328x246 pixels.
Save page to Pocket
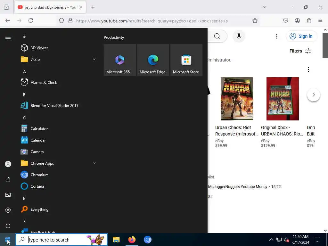[x=286, y=20]
